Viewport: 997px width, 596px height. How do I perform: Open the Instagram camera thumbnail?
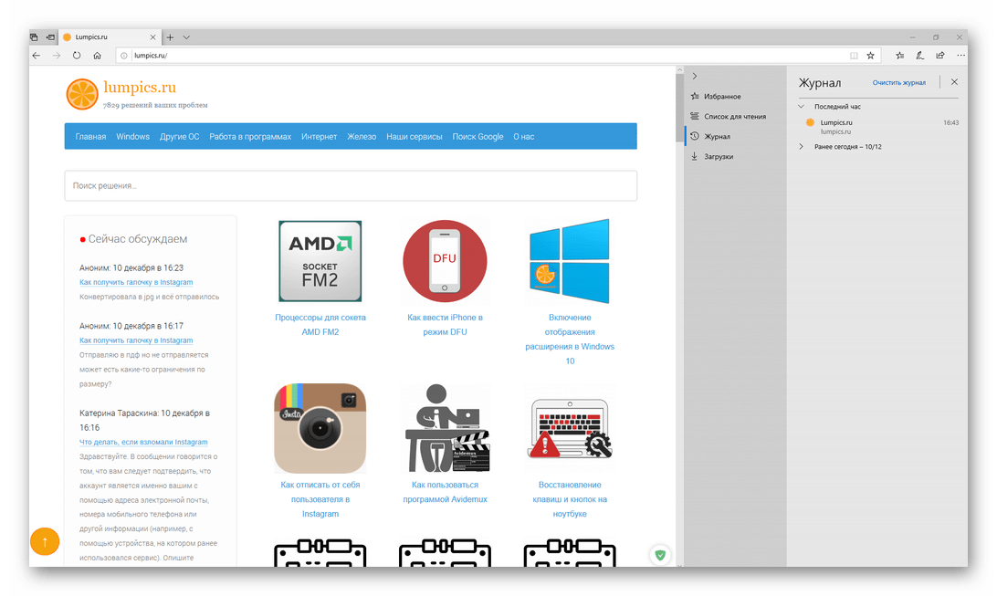320,428
